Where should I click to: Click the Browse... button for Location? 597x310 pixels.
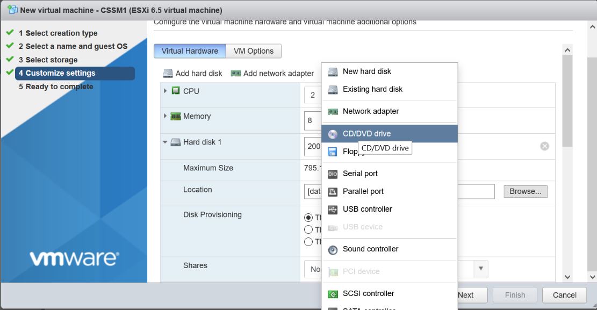click(526, 191)
